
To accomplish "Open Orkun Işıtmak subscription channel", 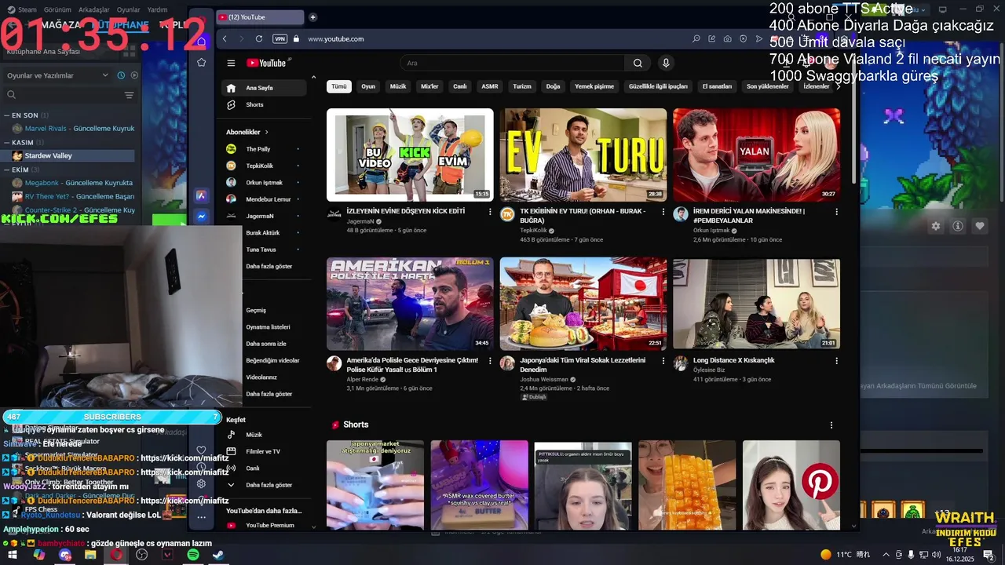I will tap(265, 182).
